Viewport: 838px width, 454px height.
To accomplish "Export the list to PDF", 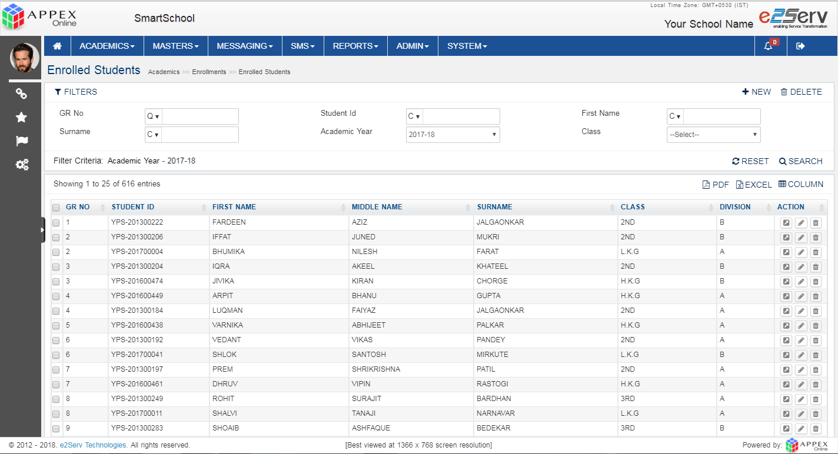I will [x=716, y=185].
